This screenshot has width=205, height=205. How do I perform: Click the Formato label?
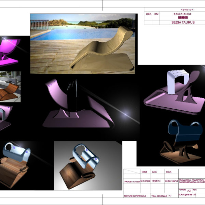[182, 190]
